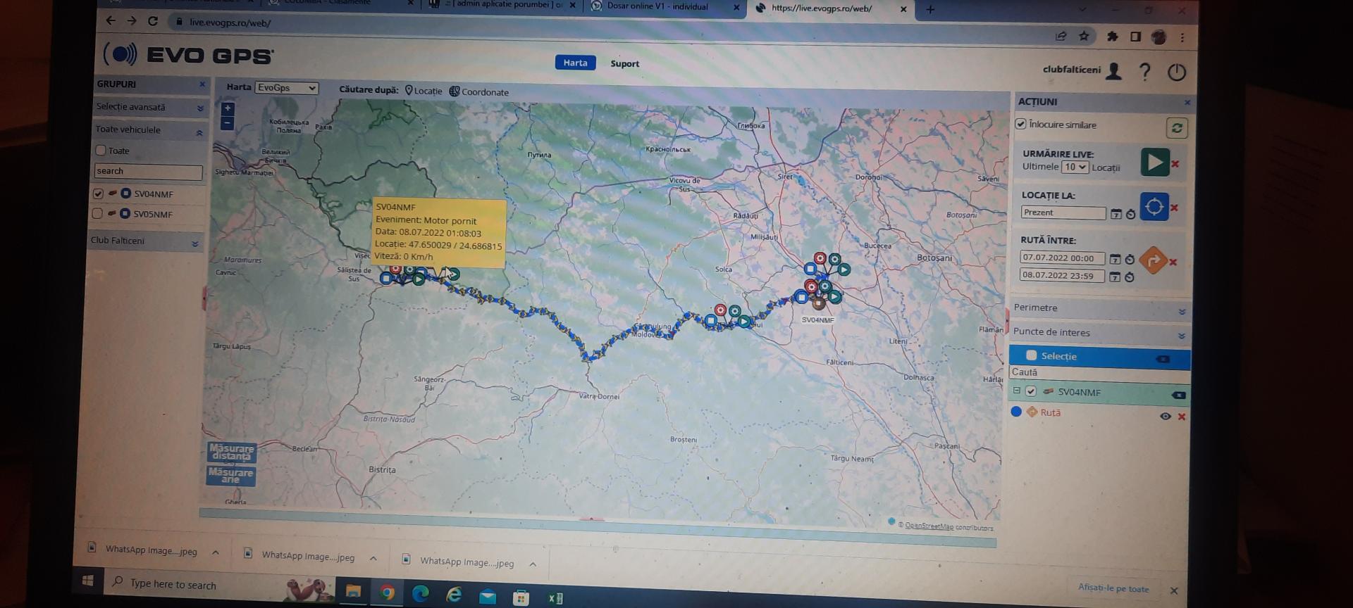This screenshot has width=1353, height=608.
Task: Click the blue locate crosshair icon
Action: (x=1154, y=207)
